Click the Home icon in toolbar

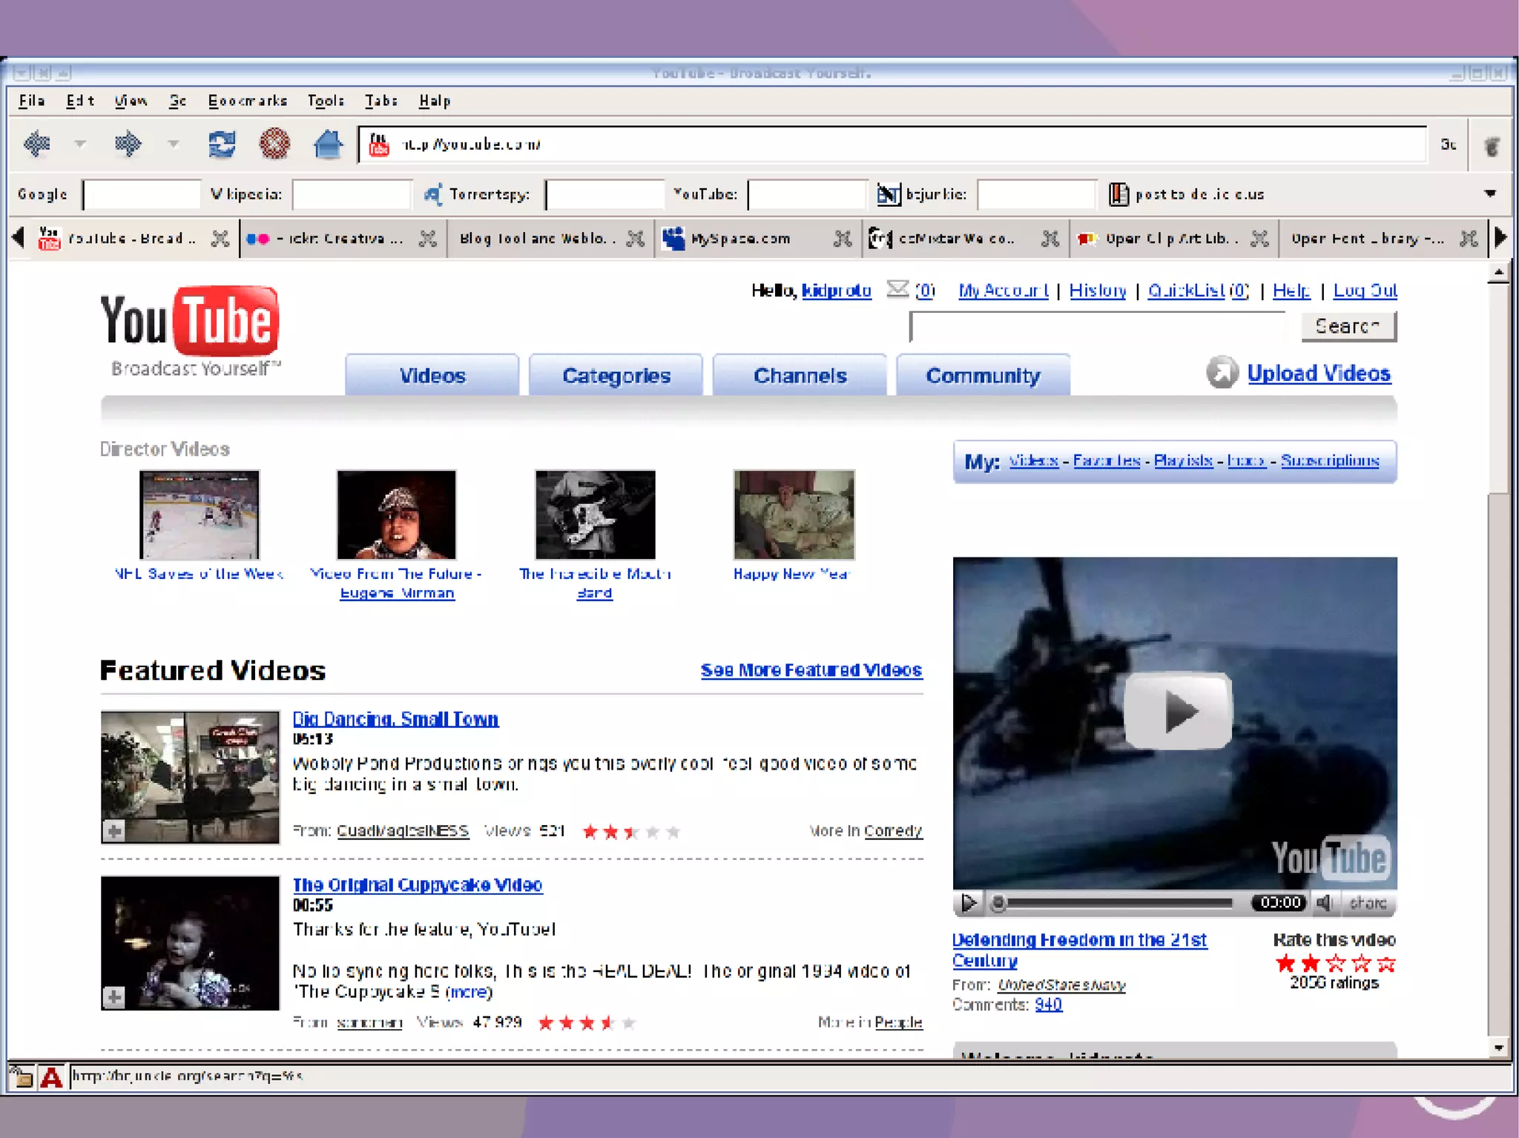click(x=327, y=144)
